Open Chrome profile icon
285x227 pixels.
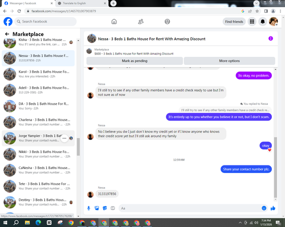coord(273,11)
